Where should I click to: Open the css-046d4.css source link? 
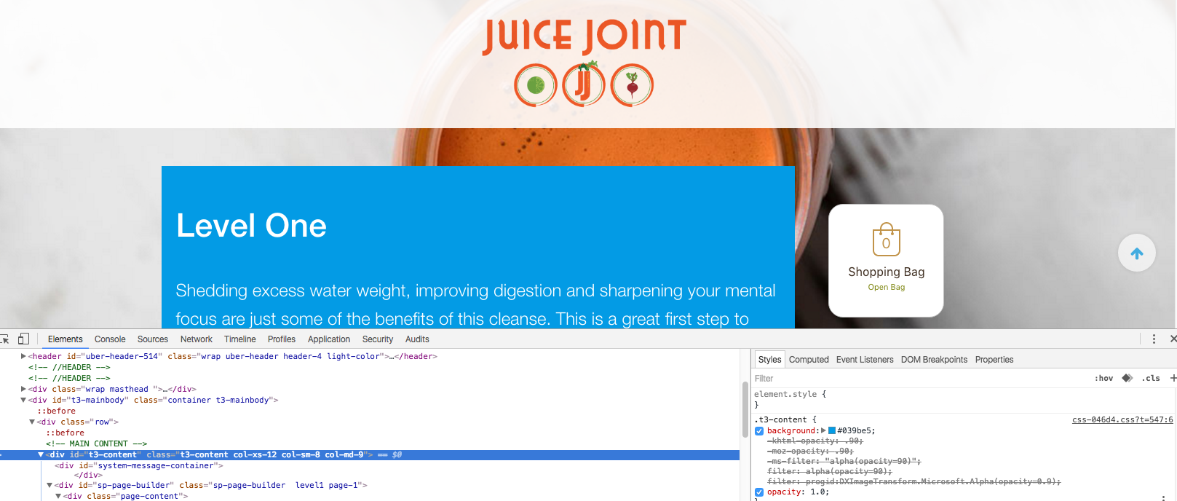click(1122, 420)
